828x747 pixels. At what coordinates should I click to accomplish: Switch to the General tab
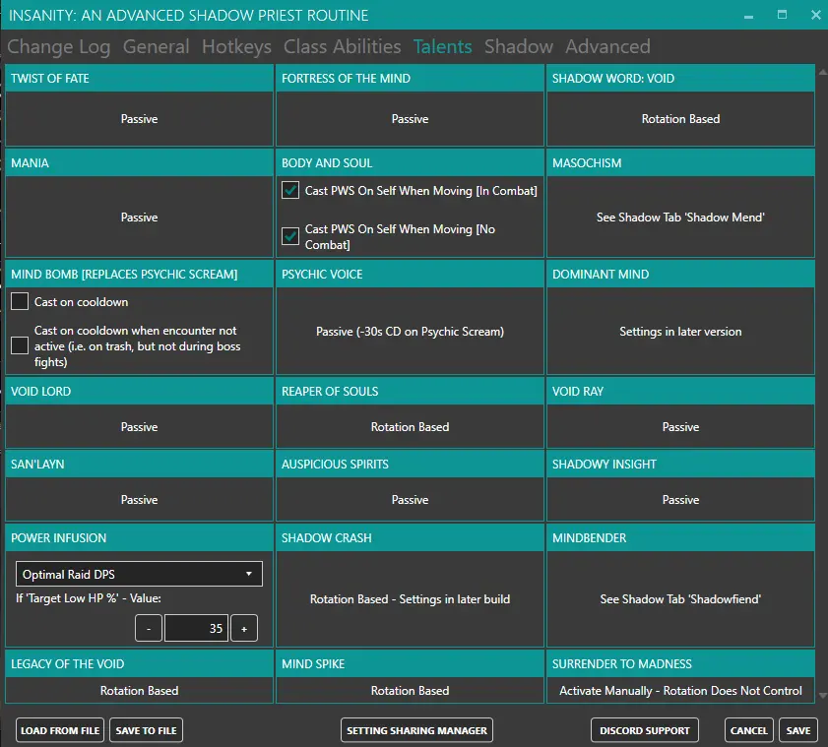point(156,47)
